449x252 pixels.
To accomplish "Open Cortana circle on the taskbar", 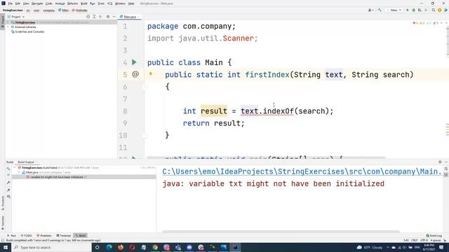I will (98, 247).
